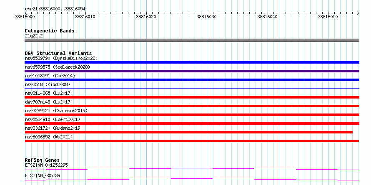Click ruler position 38816000

(x=25, y=17)
